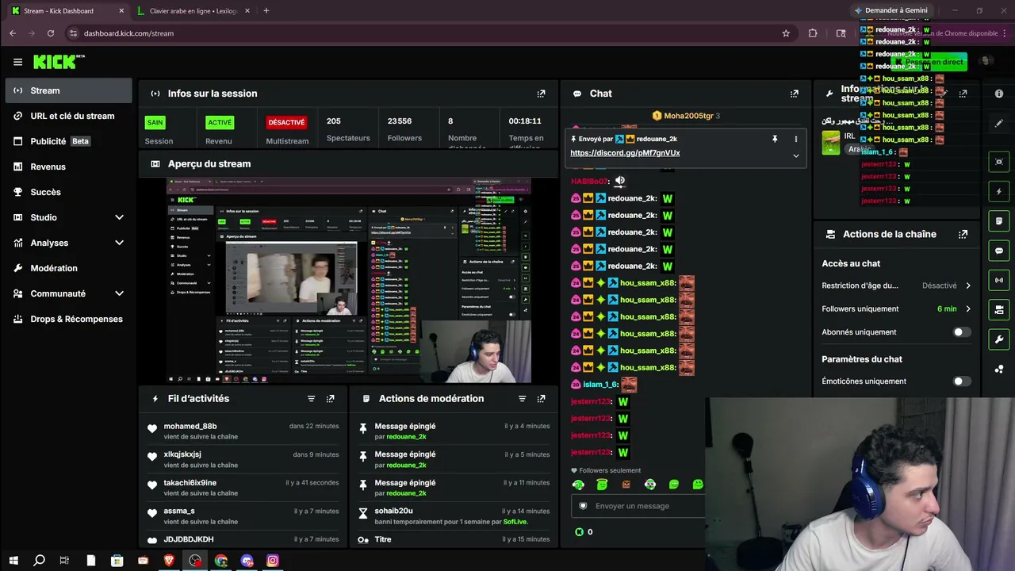Open Instagram from the taskbar
The image size is (1015, 571).
click(x=273, y=561)
